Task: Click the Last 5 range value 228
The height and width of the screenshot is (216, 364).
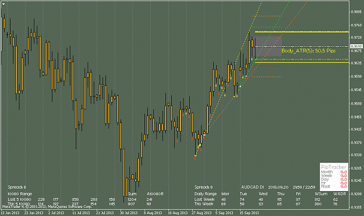Action: point(41,199)
